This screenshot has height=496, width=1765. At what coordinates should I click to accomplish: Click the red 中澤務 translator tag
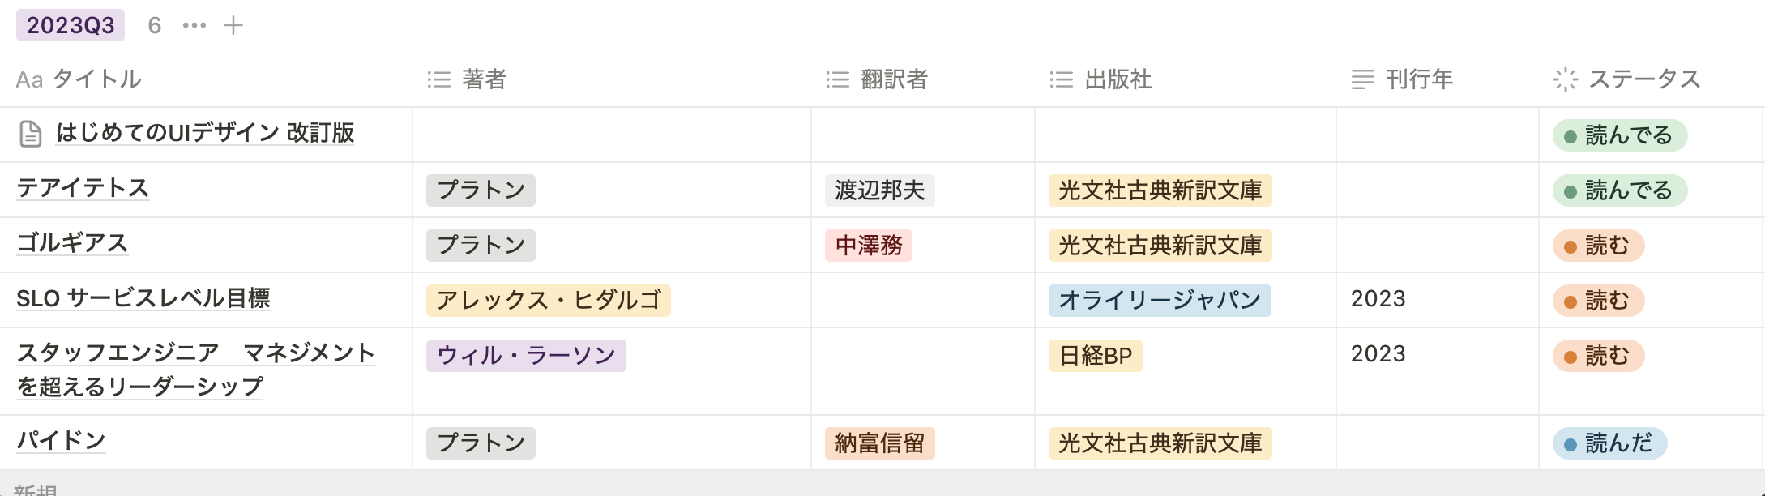tap(869, 246)
